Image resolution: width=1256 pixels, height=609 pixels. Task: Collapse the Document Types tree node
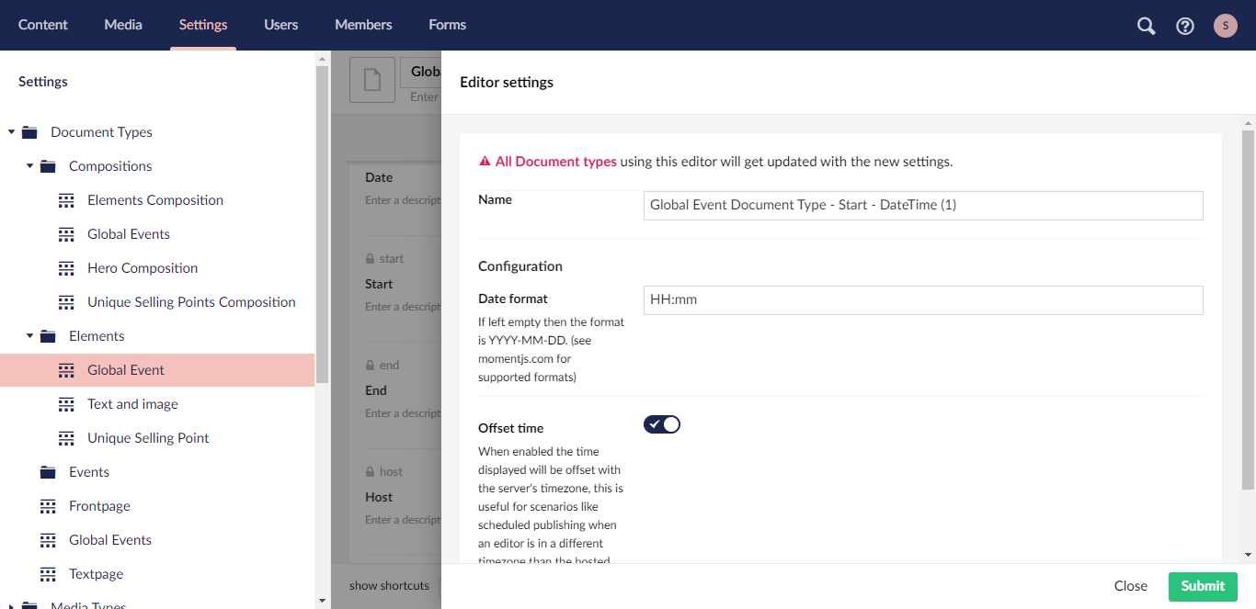(x=12, y=132)
